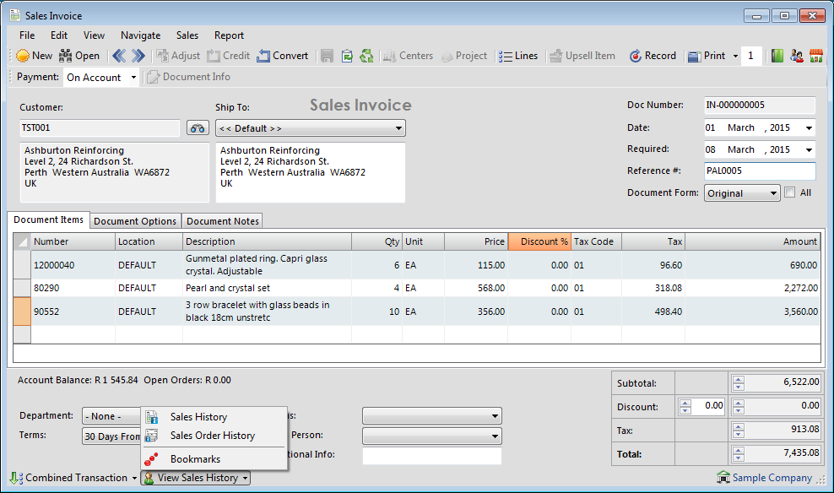The height and width of the screenshot is (493, 834).
Task: Open the Date field calendar dropdown
Action: pos(809,128)
